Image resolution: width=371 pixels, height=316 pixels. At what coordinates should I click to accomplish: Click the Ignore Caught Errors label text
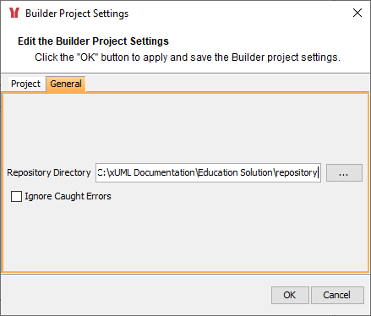click(68, 196)
